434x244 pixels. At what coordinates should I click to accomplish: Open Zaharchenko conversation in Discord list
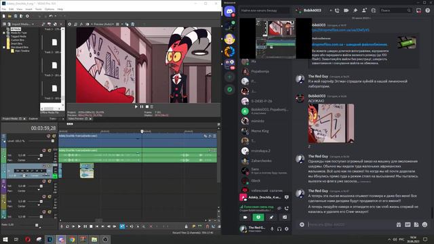pyautogui.click(x=265, y=161)
